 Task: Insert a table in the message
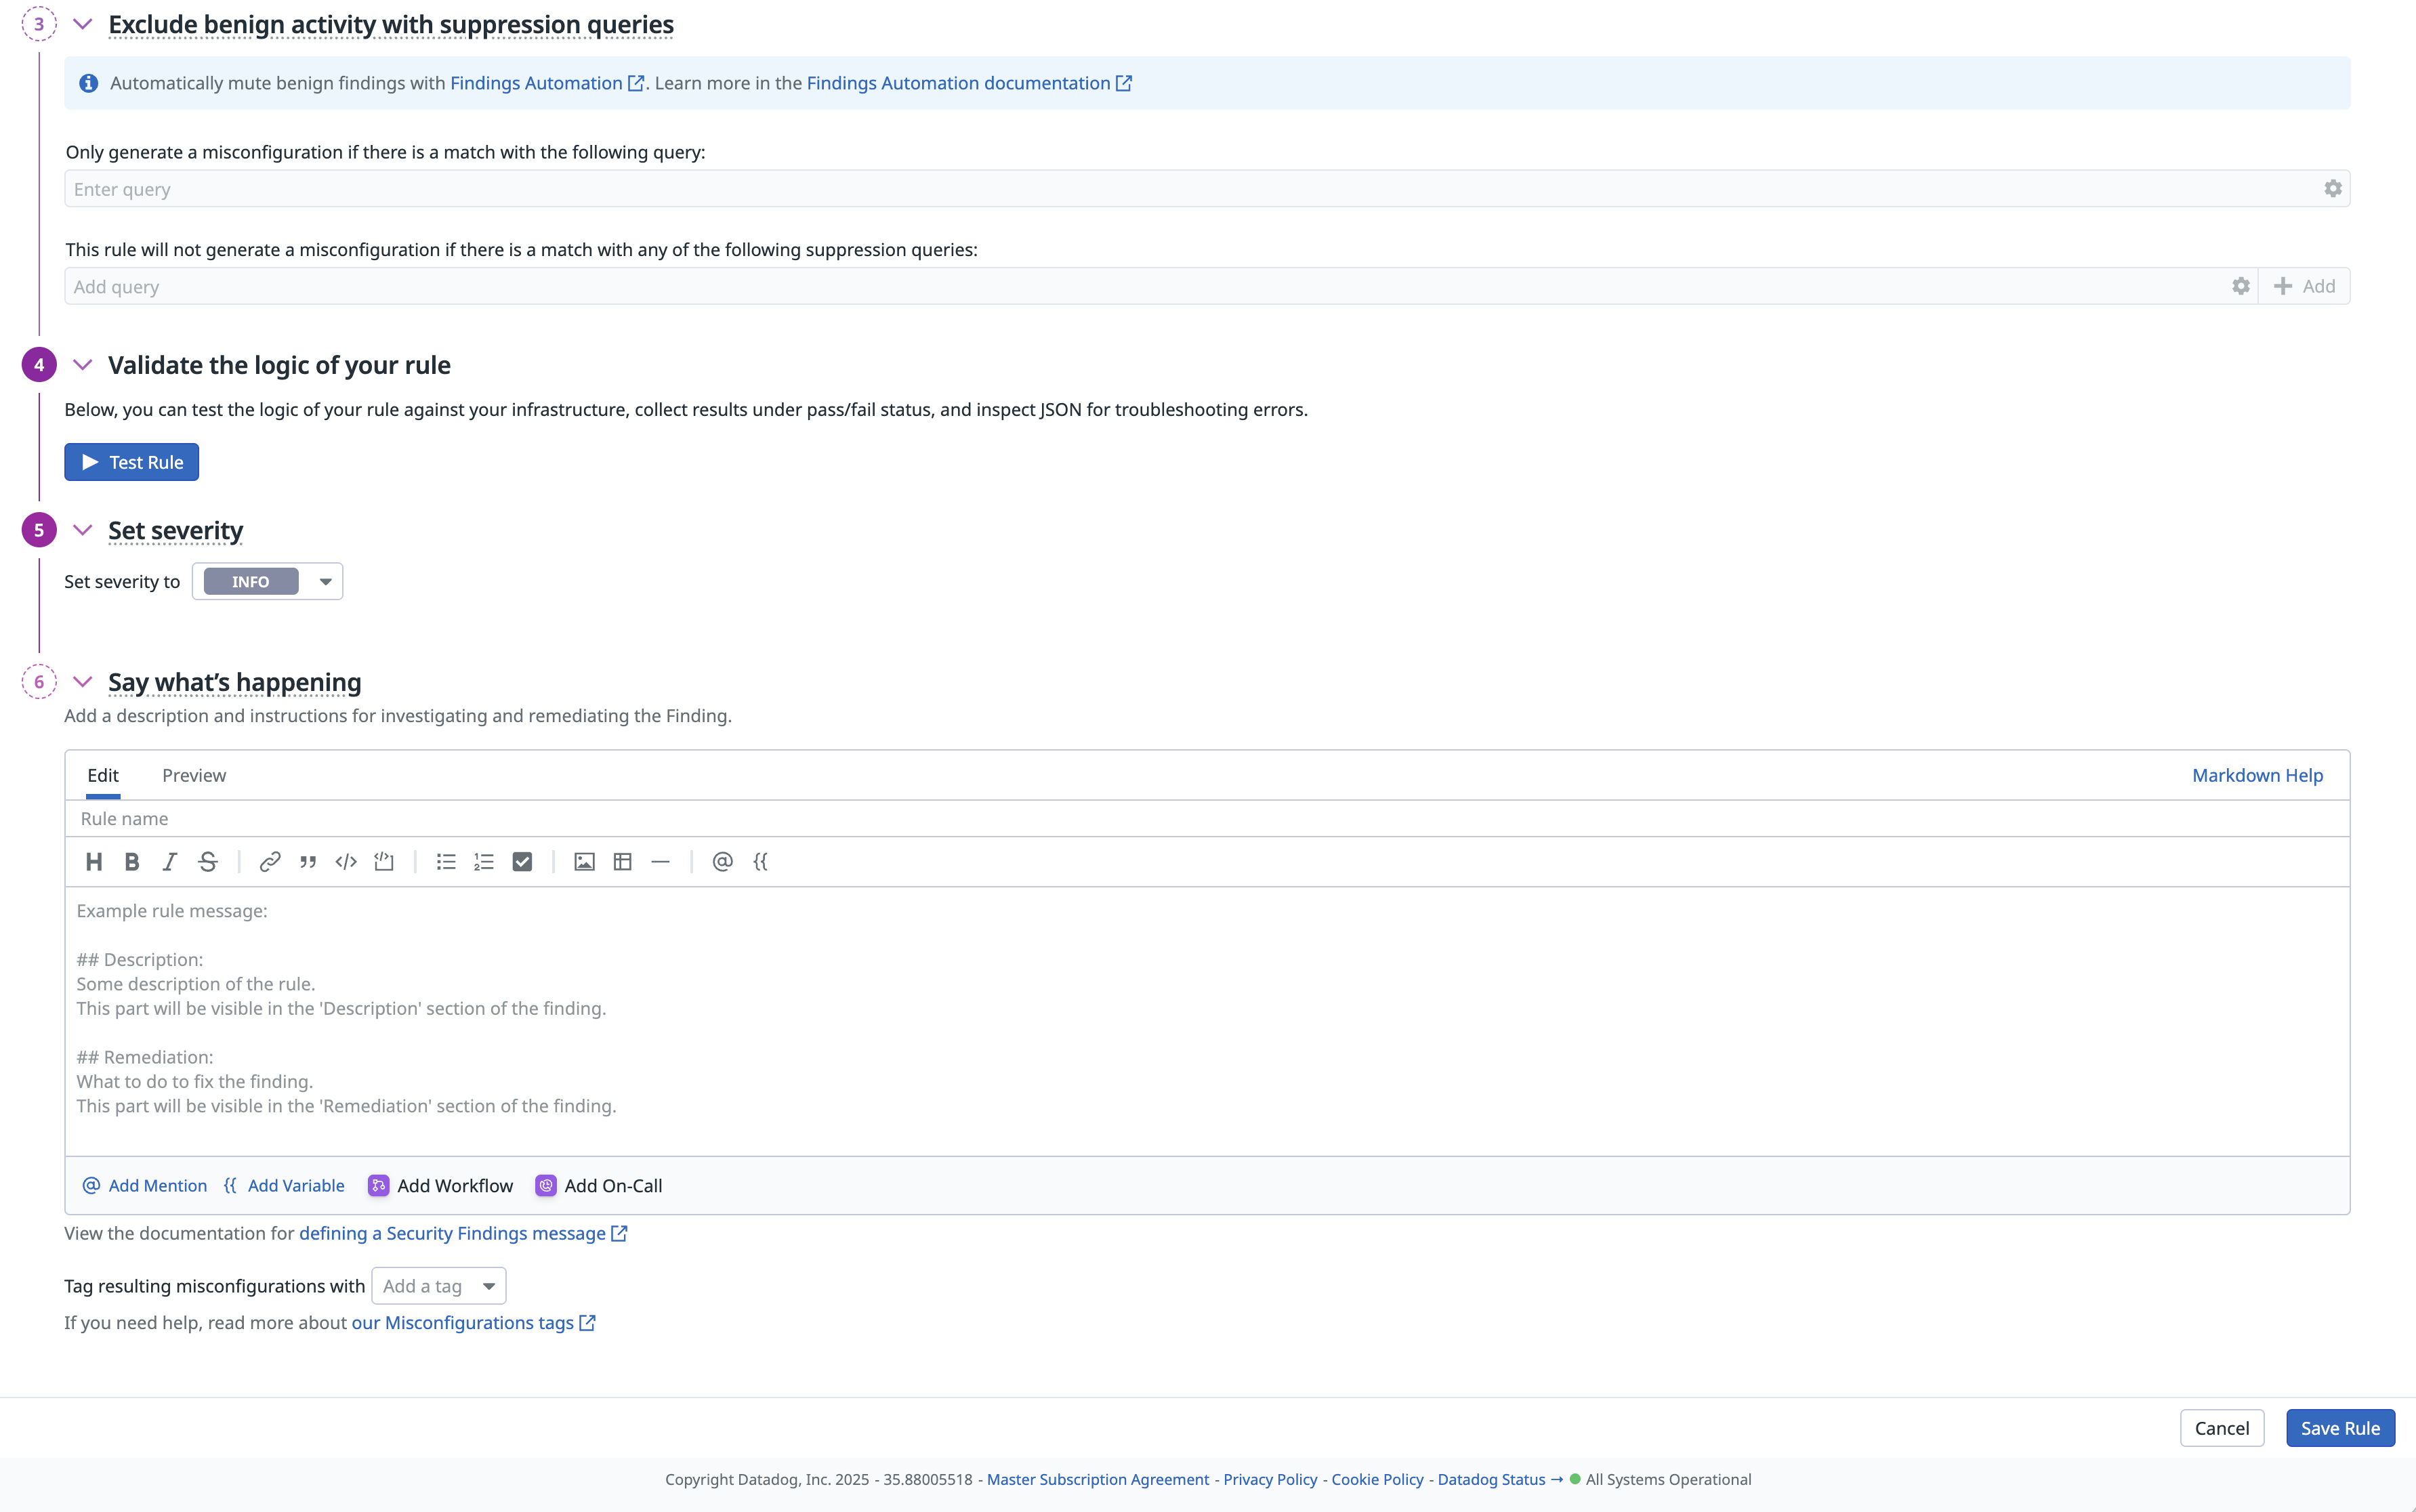(622, 862)
